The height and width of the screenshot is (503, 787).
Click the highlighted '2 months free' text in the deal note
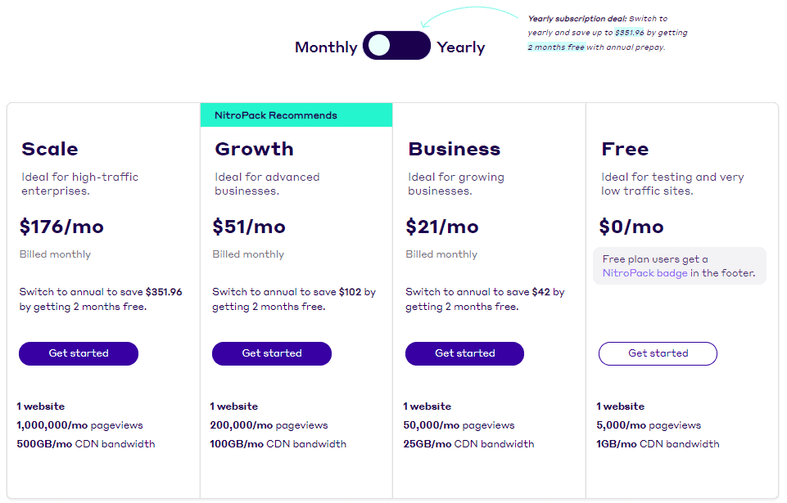pos(556,47)
